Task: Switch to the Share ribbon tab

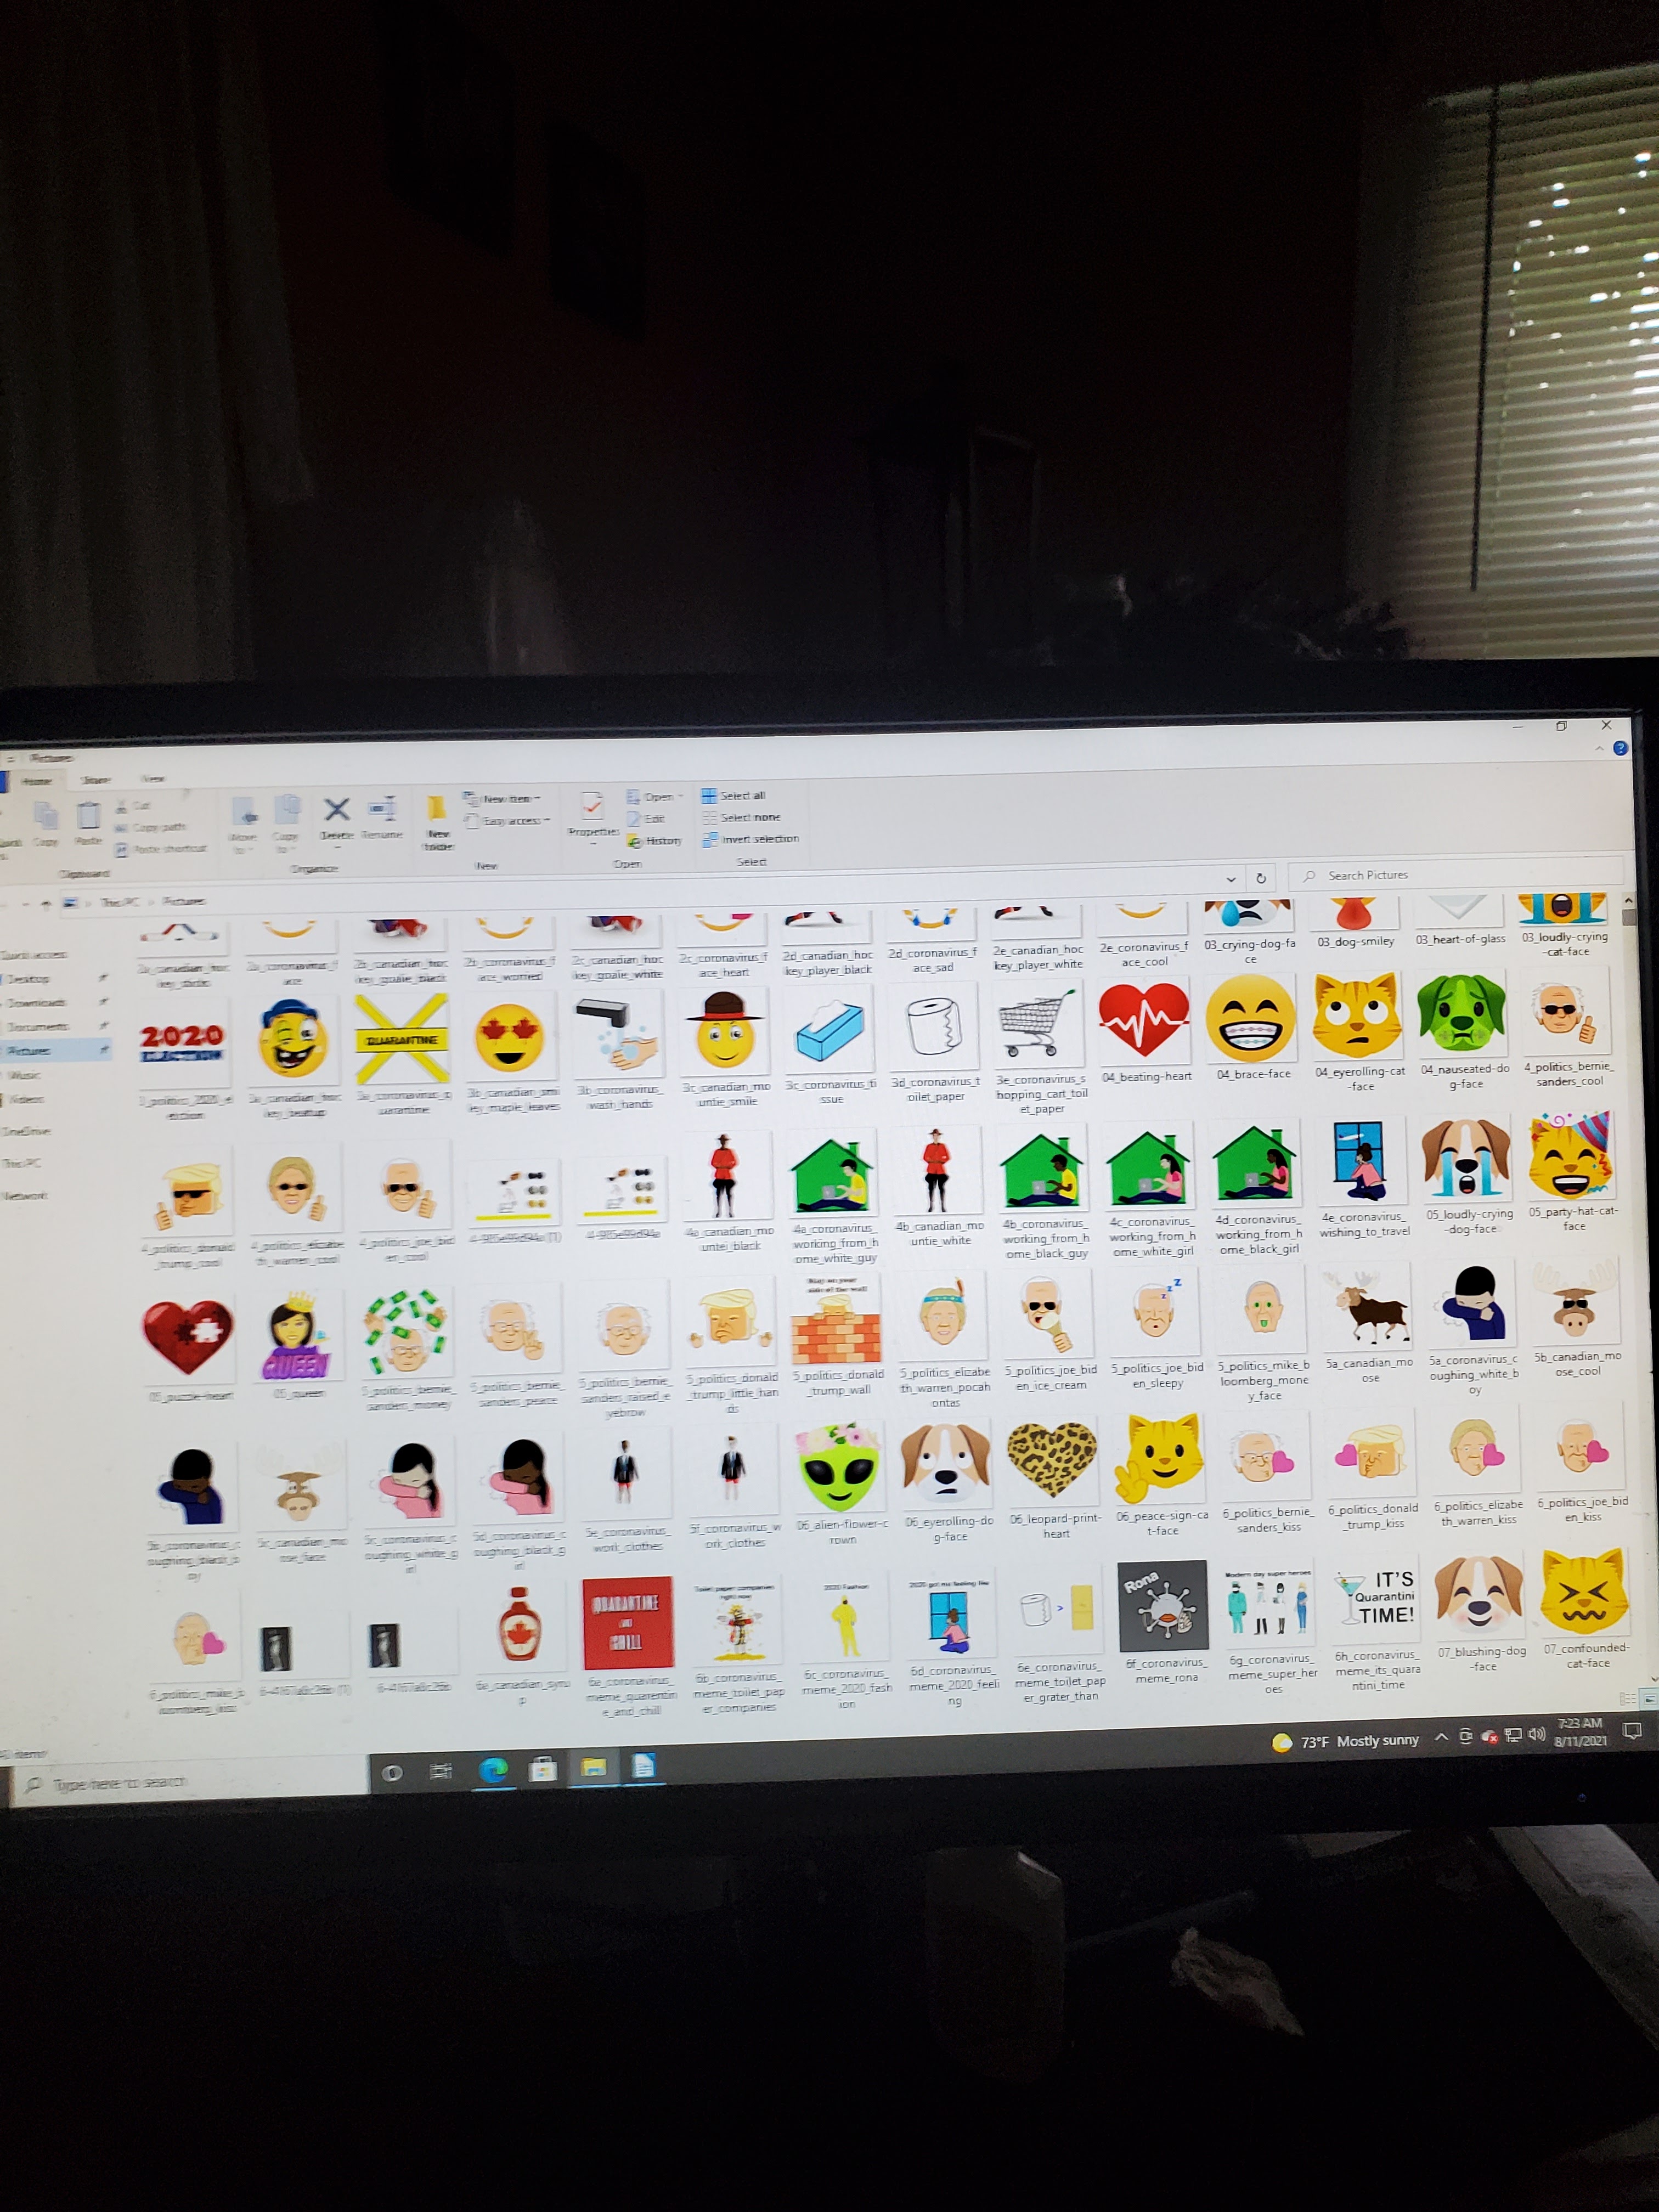Action: [x=95, y=779]
